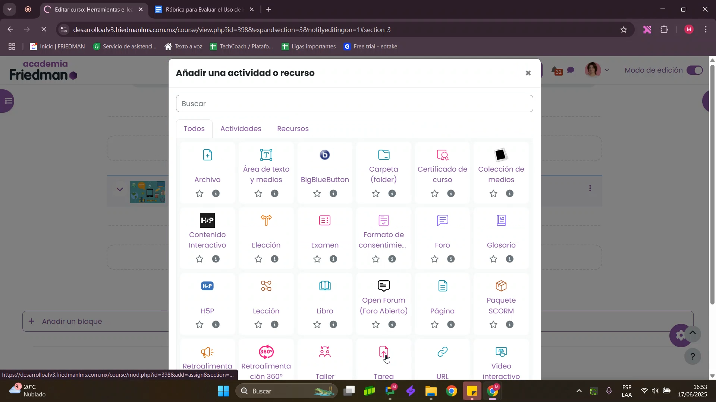The width and height of the screenshot is (716, 402).
Task: Select the Glosario activity
Action: click(501, 221)
